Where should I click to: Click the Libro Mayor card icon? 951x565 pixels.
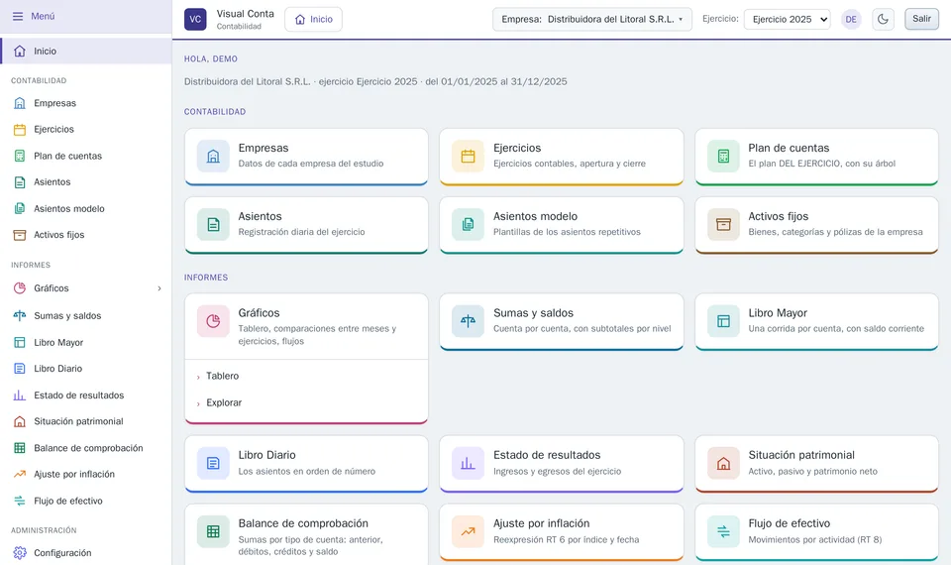tap(723, 321)
